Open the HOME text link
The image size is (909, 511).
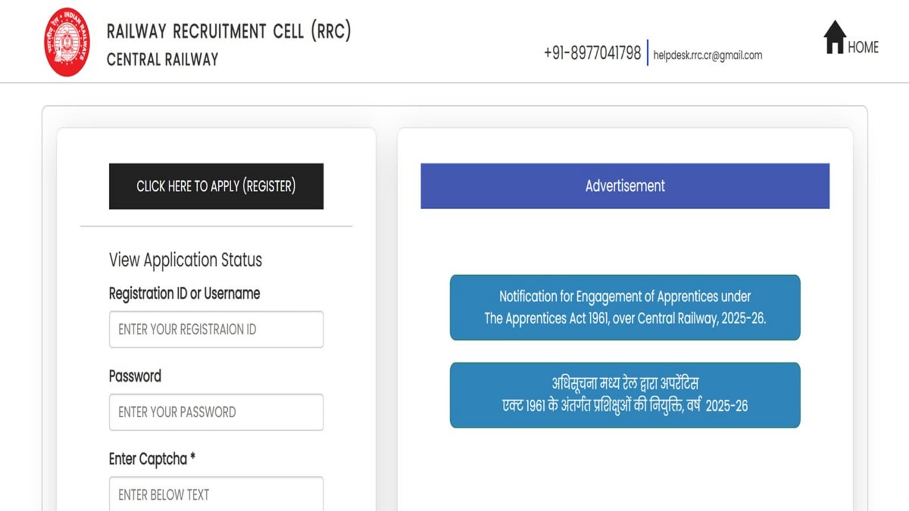(863, 48)
